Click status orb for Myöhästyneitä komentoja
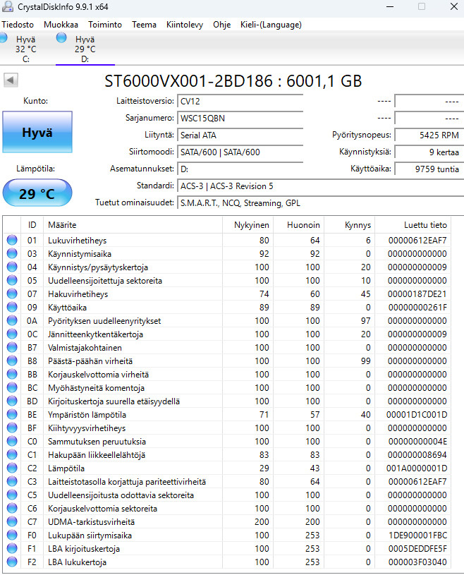Screen dimensions: 464x575 pos(12,387)
